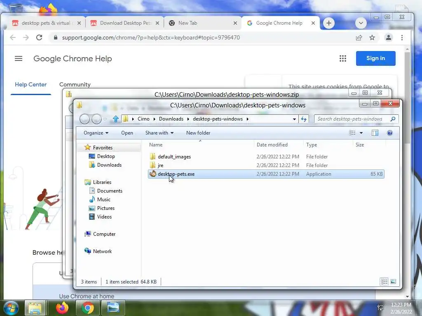This screenshot has width=422, height=316.
Task: Expand address bar history dropdown
Action: [294, 119]
